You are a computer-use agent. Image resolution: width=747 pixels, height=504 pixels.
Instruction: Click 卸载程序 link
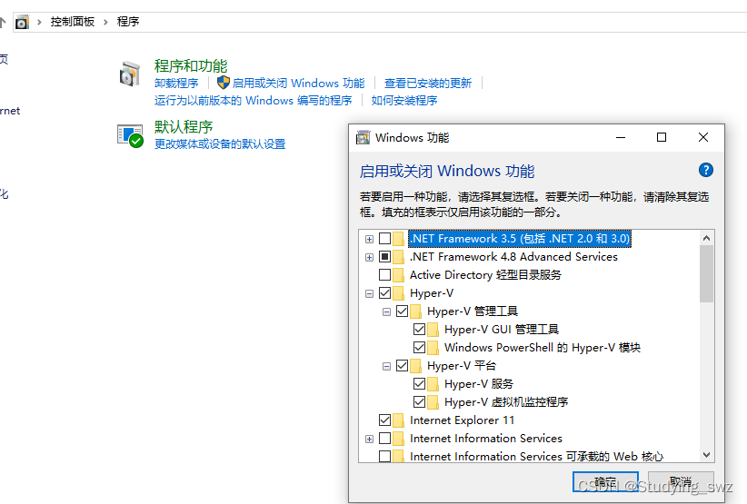coord(176,84)
